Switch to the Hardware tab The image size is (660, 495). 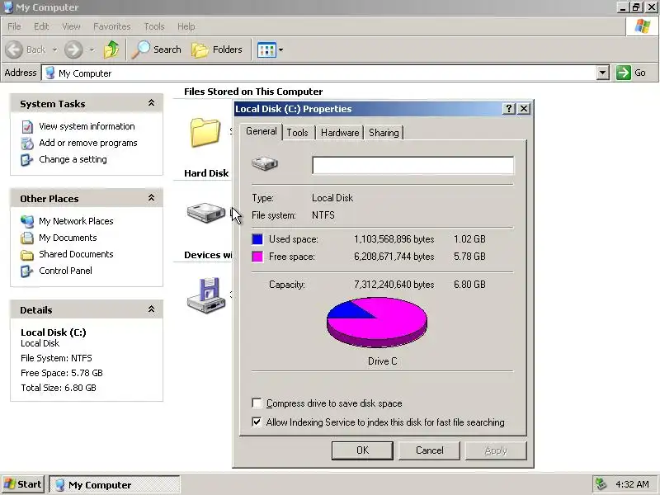[x=340, y=133]
